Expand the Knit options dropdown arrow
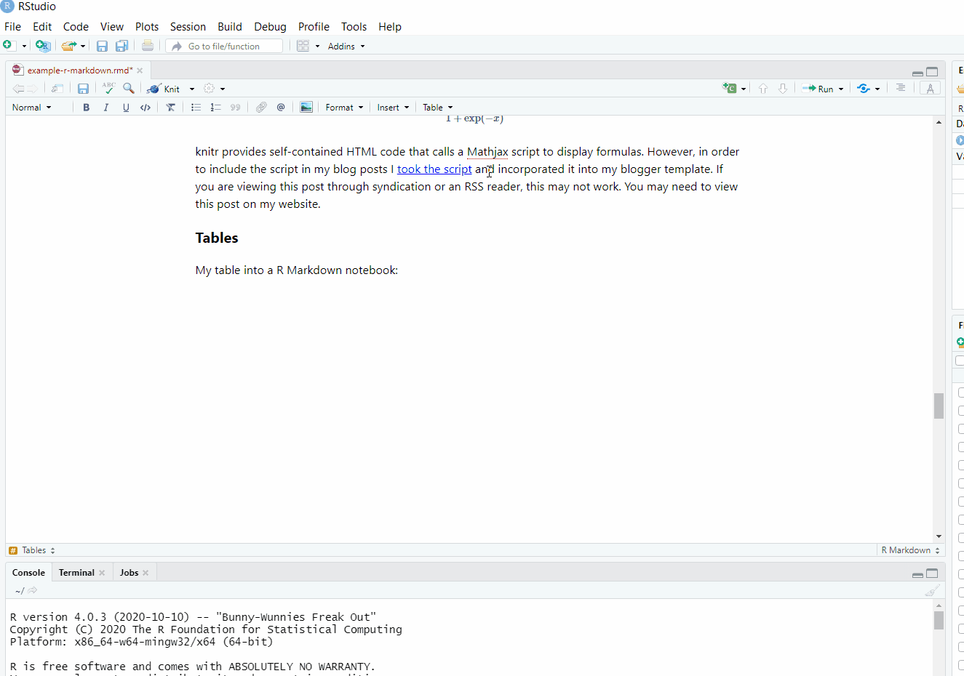This screenshot has height=676, width=964. pos(192,89)
